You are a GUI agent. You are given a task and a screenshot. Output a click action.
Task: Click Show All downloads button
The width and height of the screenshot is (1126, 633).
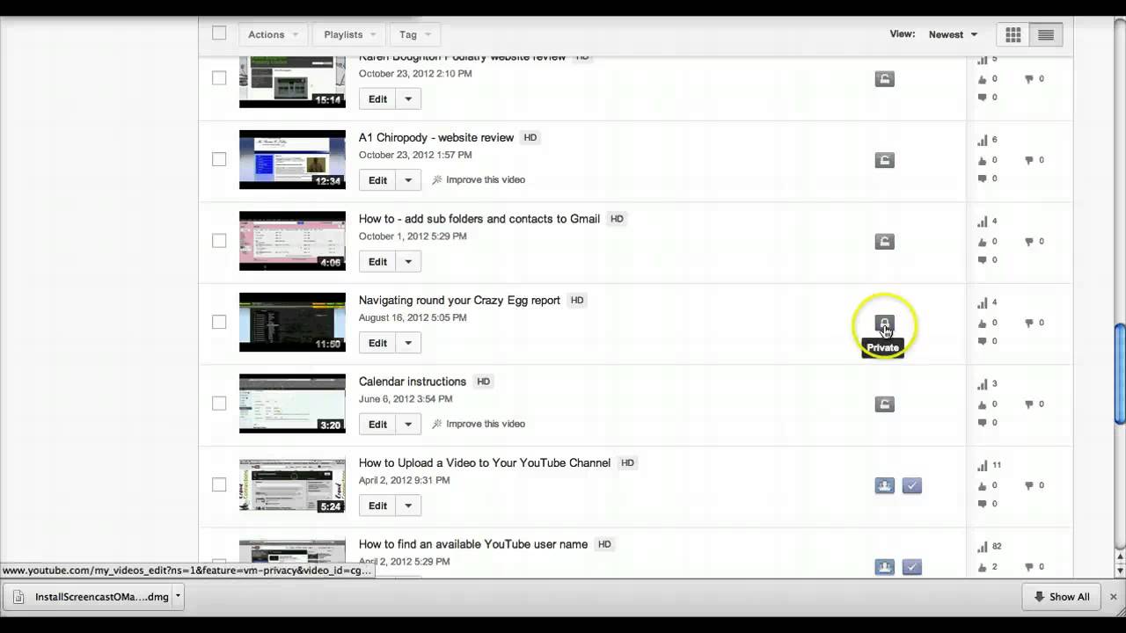point(1061,597)
